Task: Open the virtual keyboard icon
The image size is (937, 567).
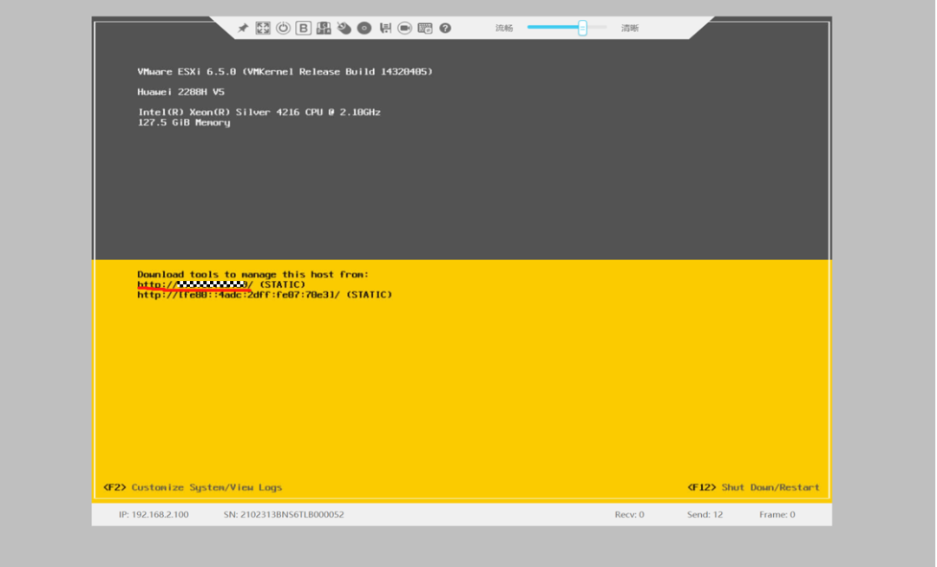Action: point(425,28)
